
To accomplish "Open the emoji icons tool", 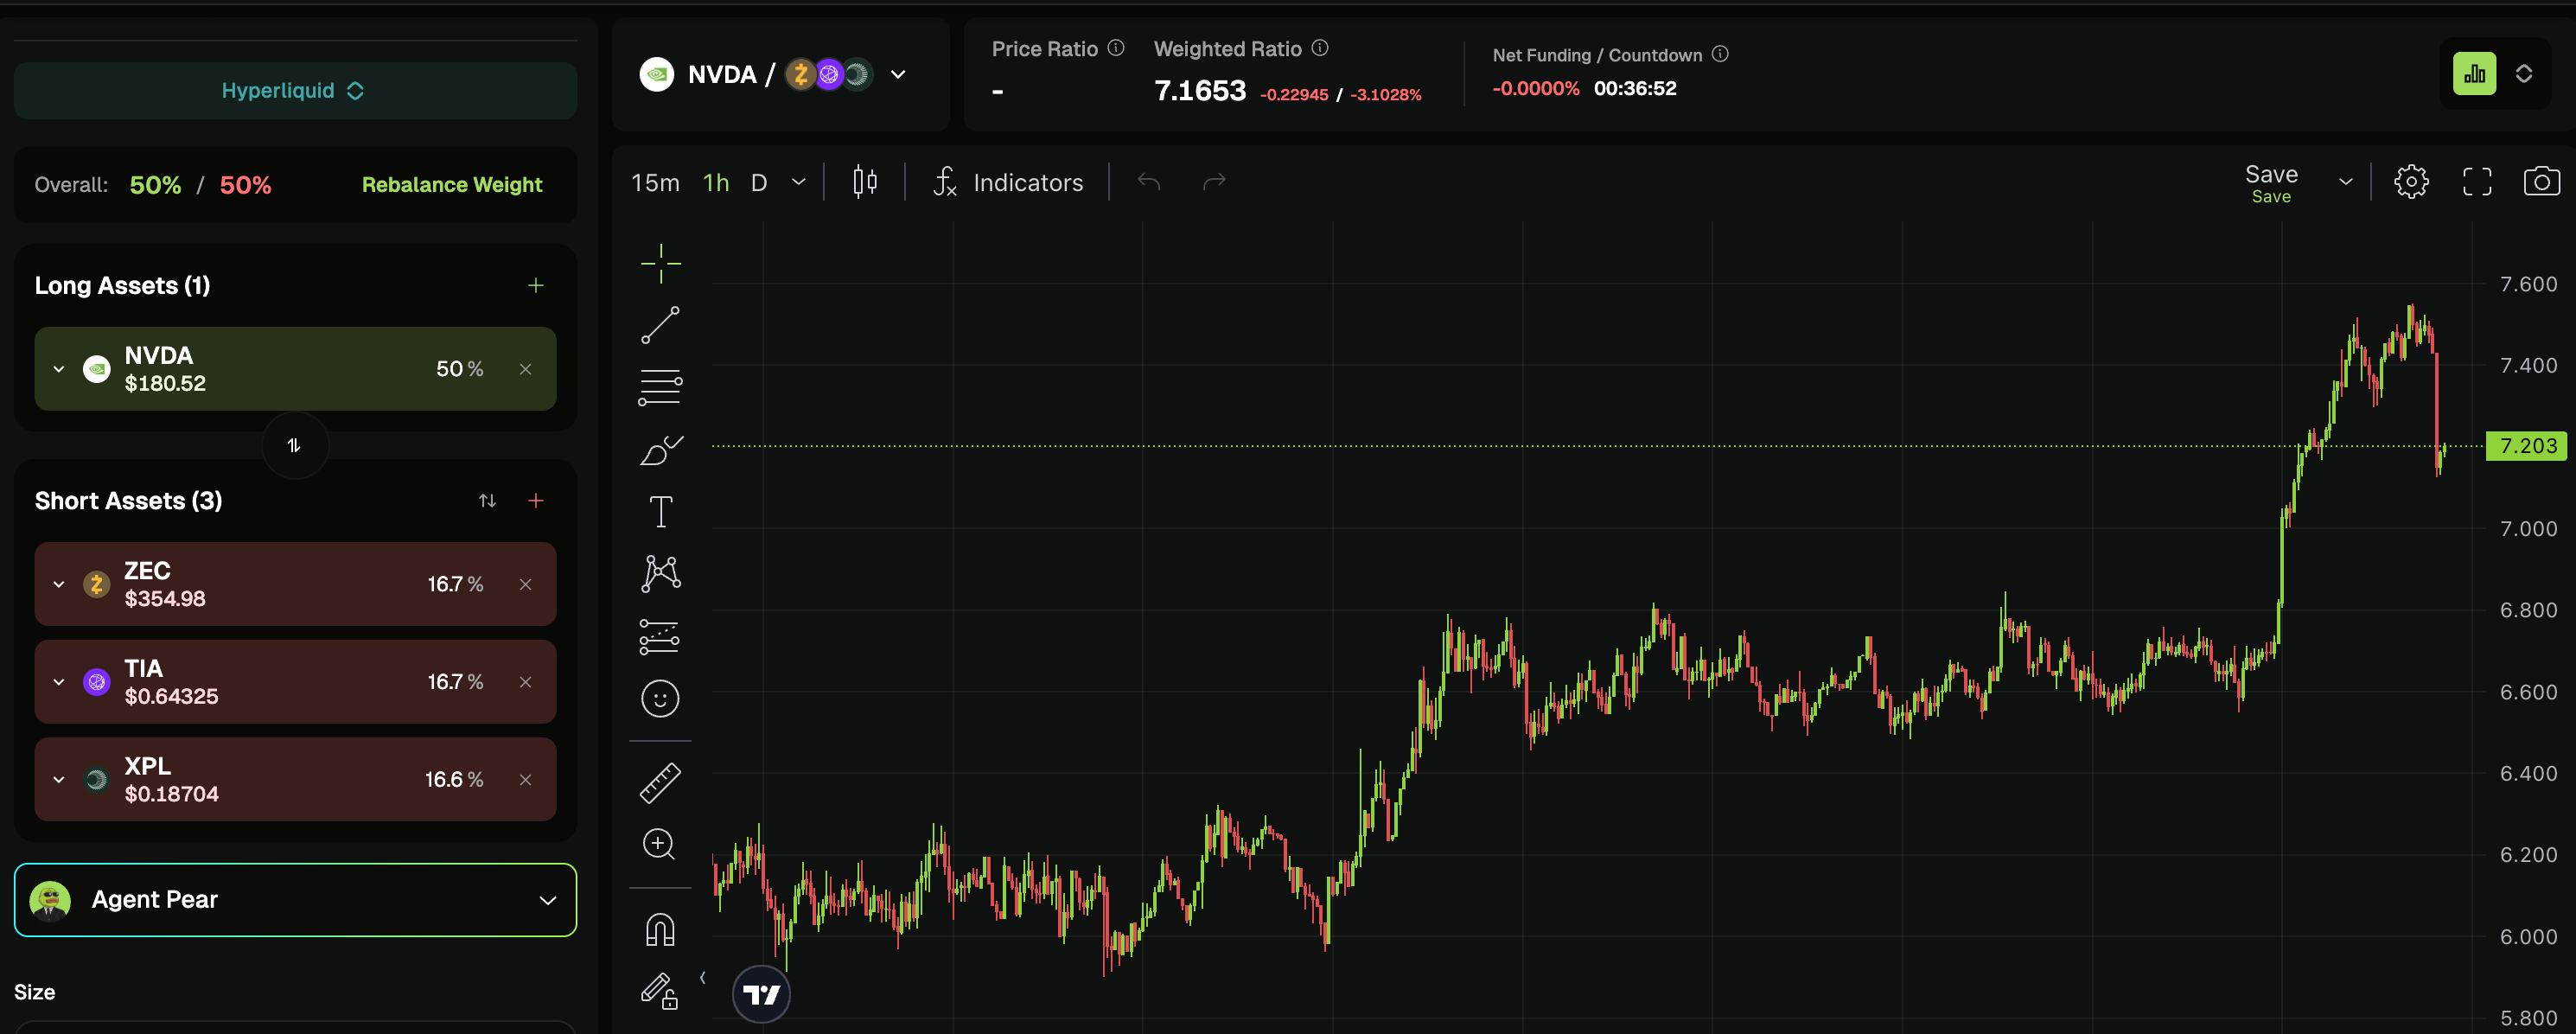I will 660,698.
